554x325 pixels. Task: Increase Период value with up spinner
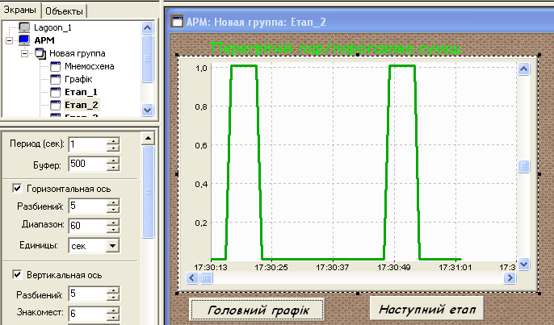coord(113,141)
